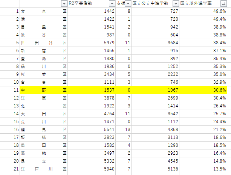The image size is (231, 175).
Task: Click the 区立公立中進学数 value 1252
Action: 155,66
